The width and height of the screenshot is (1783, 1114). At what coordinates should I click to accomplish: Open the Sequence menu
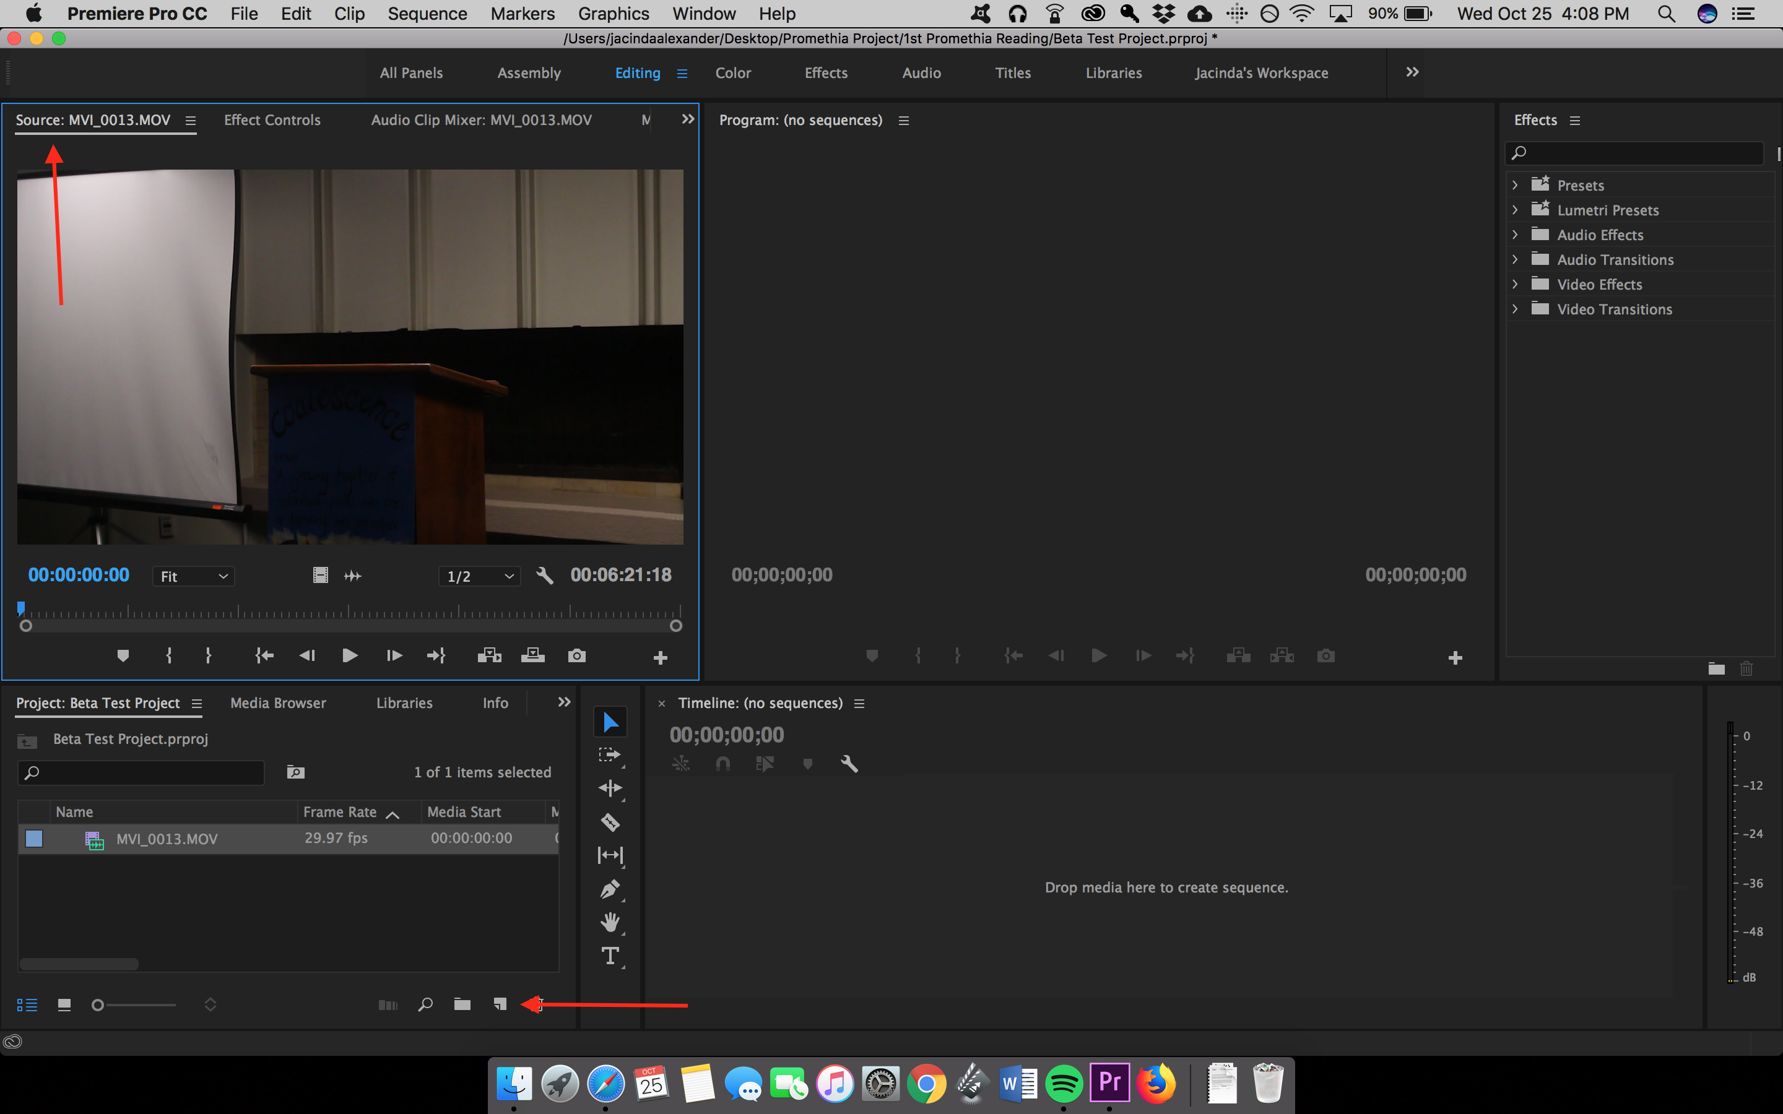click(x=427, y=13)
